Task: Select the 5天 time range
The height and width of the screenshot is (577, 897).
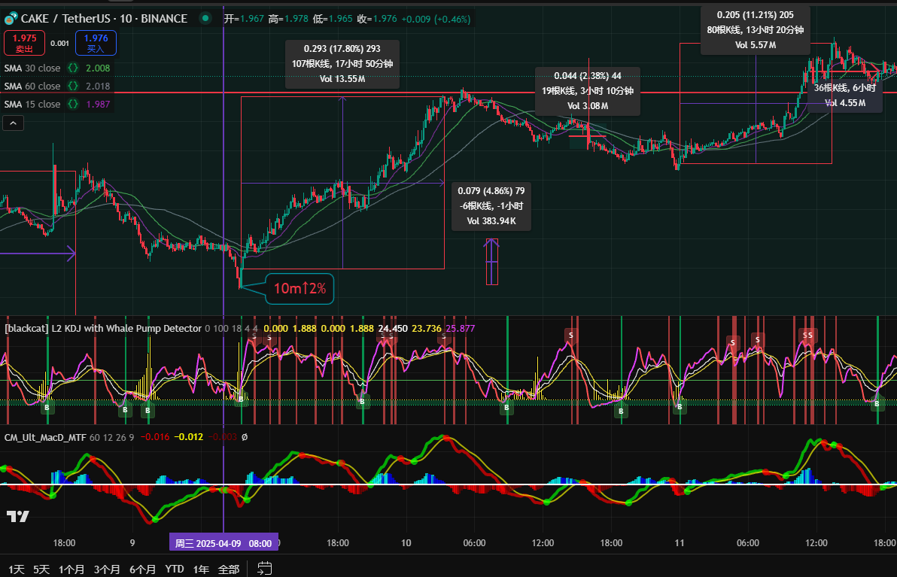Action: 41,569
